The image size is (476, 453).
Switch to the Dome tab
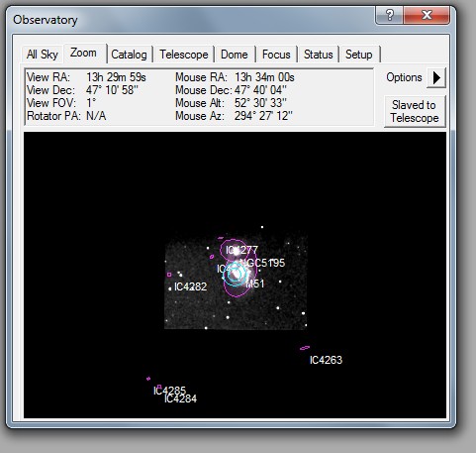click(235, 55)
